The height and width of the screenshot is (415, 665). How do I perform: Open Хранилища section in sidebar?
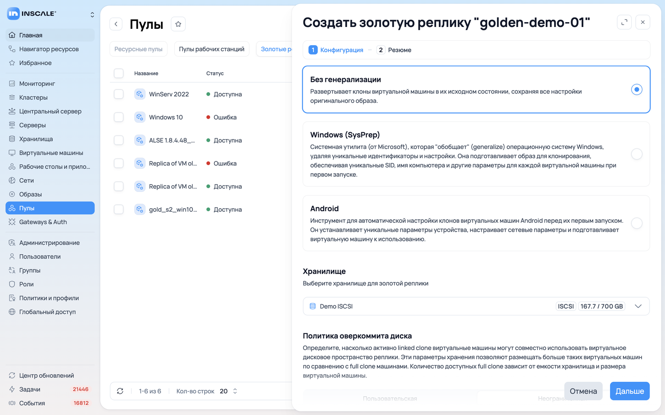[50, 139]
